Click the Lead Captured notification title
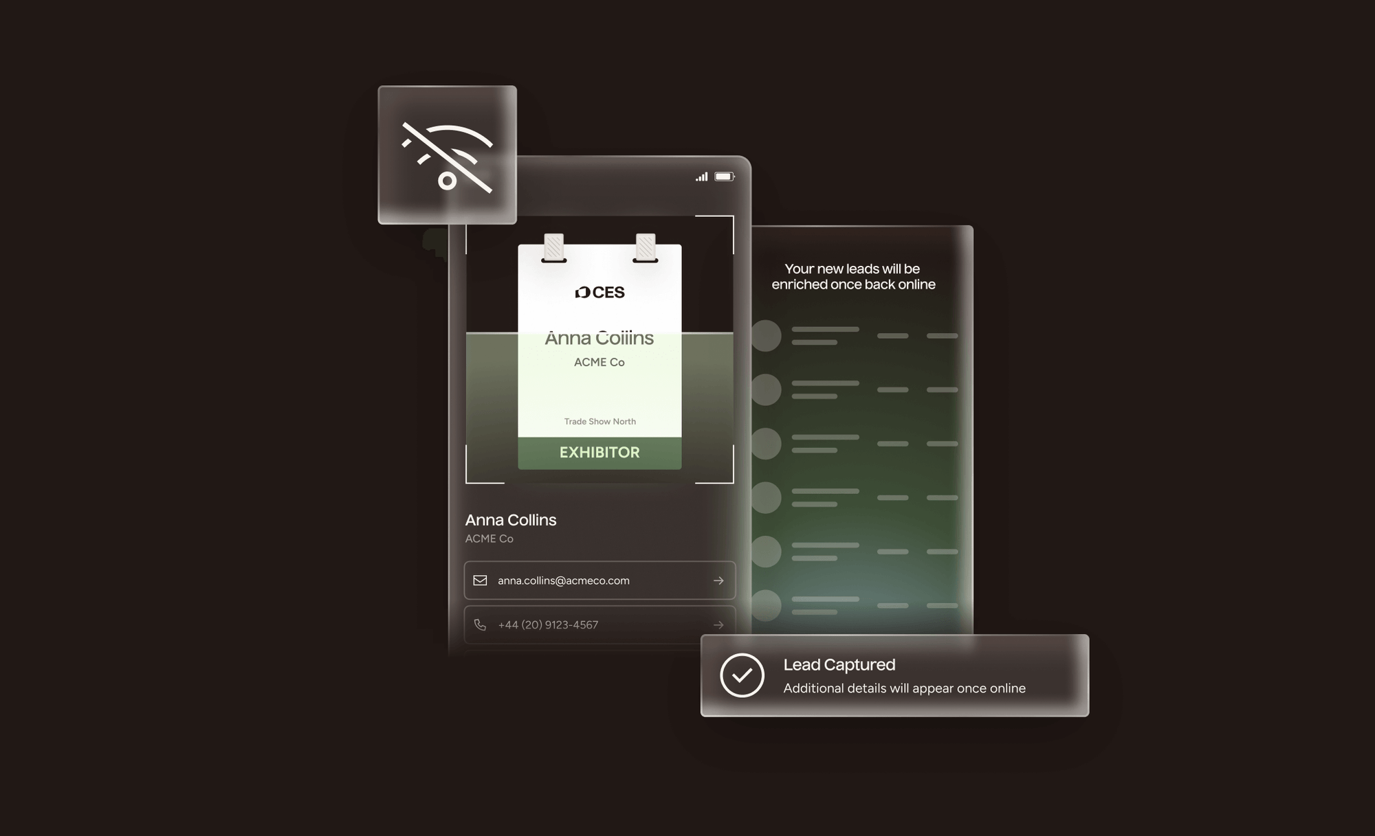Viewport: 1375px width, 836px height. 839,665
